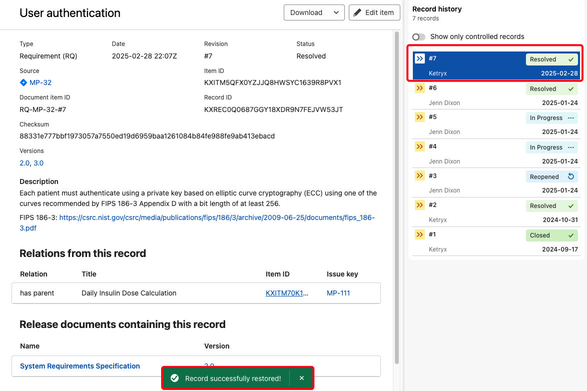Viewport: 587px width, 391px height.
Task: Click the Jira diamond icon beside MP-32
Action: (x=23, y=82)
